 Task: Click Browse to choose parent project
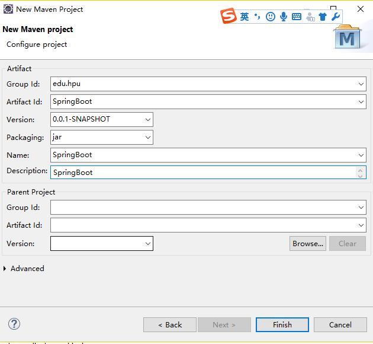[x=308, y=243]
